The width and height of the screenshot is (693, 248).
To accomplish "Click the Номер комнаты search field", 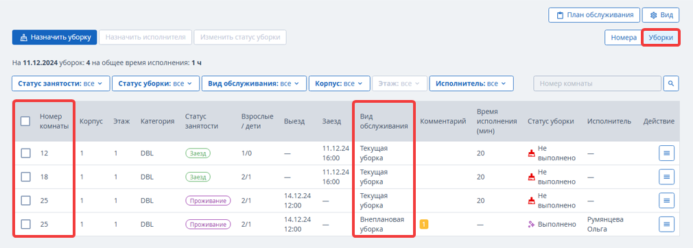I will [597, 83].
